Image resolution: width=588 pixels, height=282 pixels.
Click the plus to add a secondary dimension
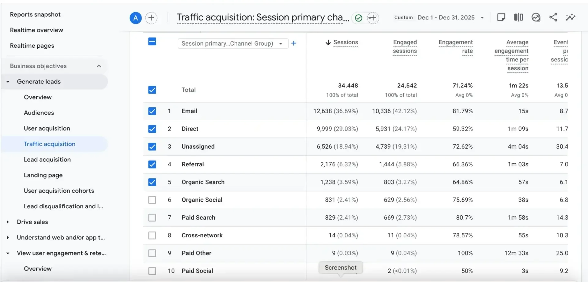click(x=294, y=43)
